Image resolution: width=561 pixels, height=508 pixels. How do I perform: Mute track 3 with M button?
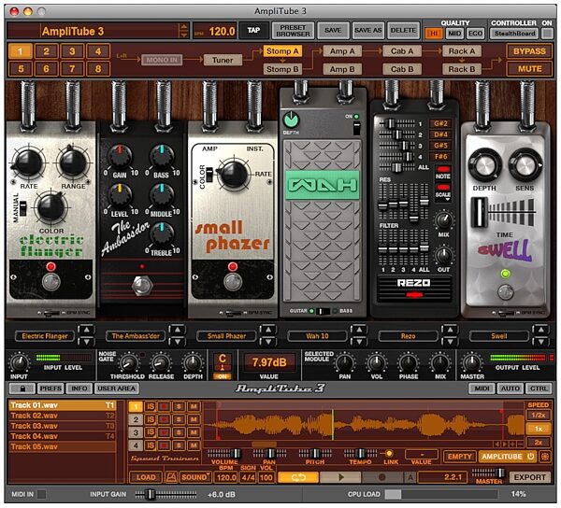click(194, 432)
